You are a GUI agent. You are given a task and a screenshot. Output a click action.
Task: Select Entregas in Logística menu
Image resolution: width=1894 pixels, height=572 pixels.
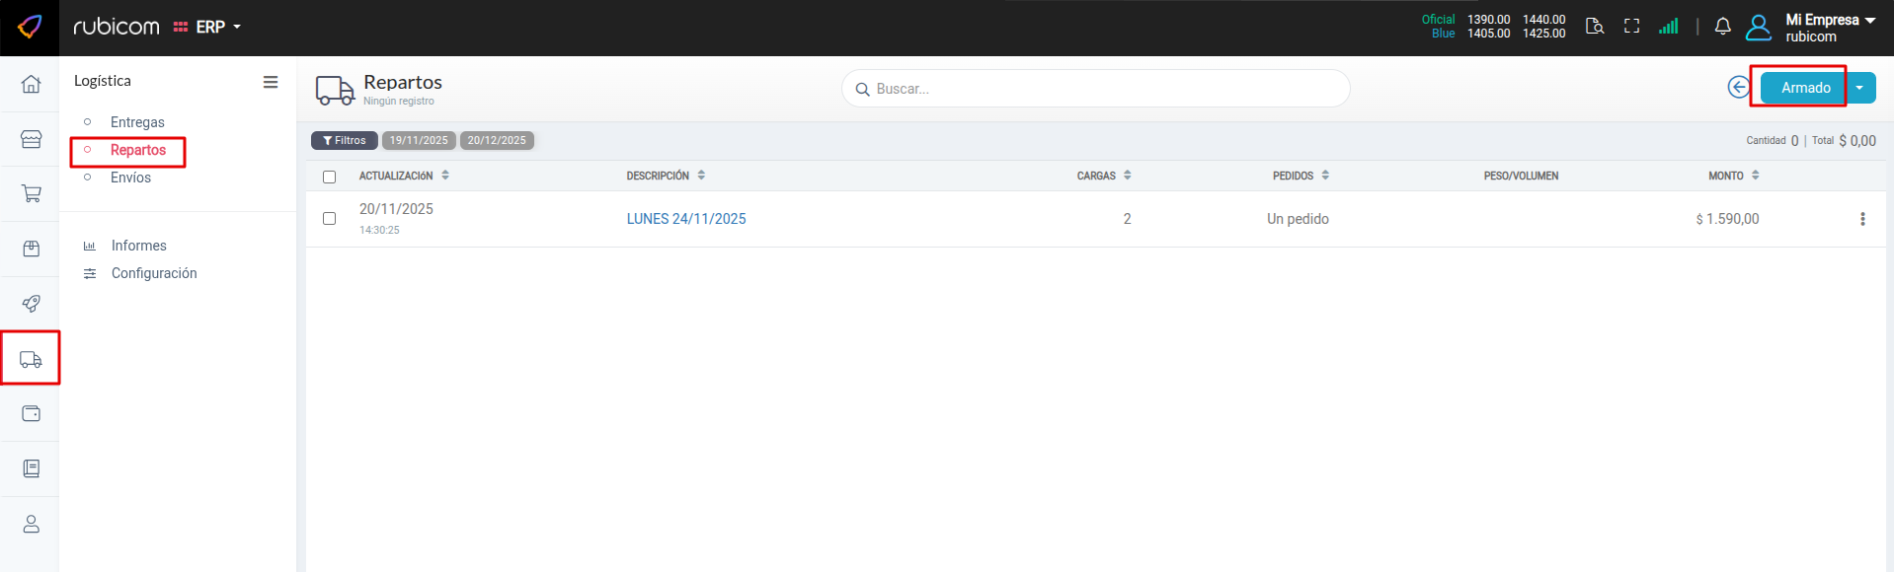(137, 122)
